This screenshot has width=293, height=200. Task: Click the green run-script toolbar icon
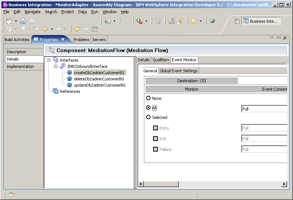coord(108,21)
